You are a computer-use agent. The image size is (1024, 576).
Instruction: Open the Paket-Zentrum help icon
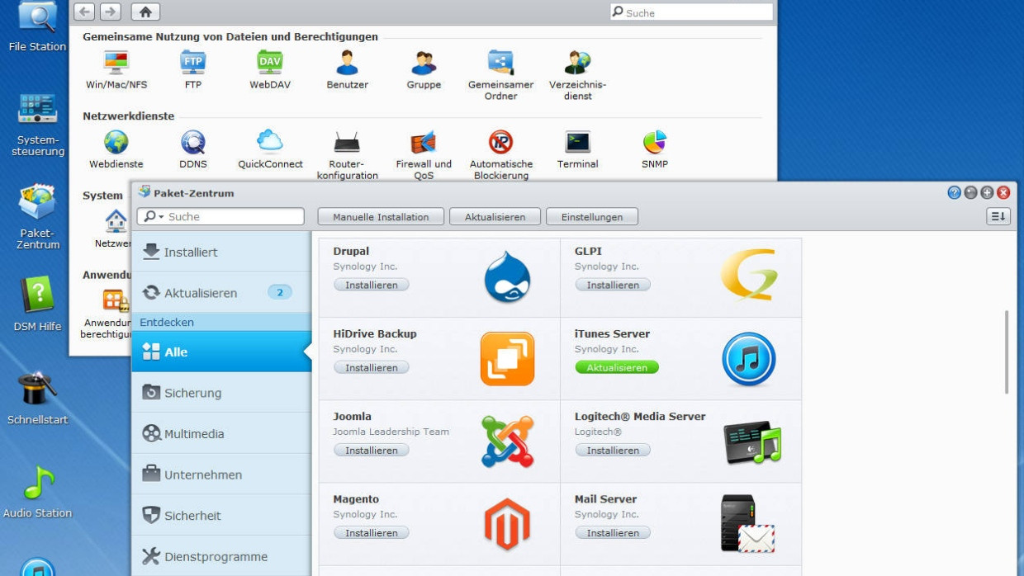(954, 192)
